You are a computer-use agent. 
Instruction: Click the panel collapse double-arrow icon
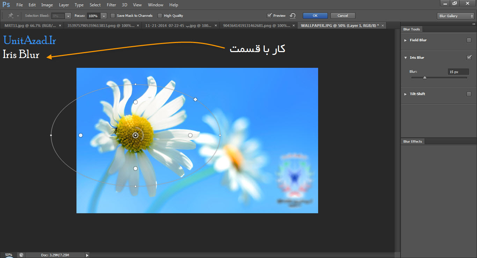(x=474, y=24)
